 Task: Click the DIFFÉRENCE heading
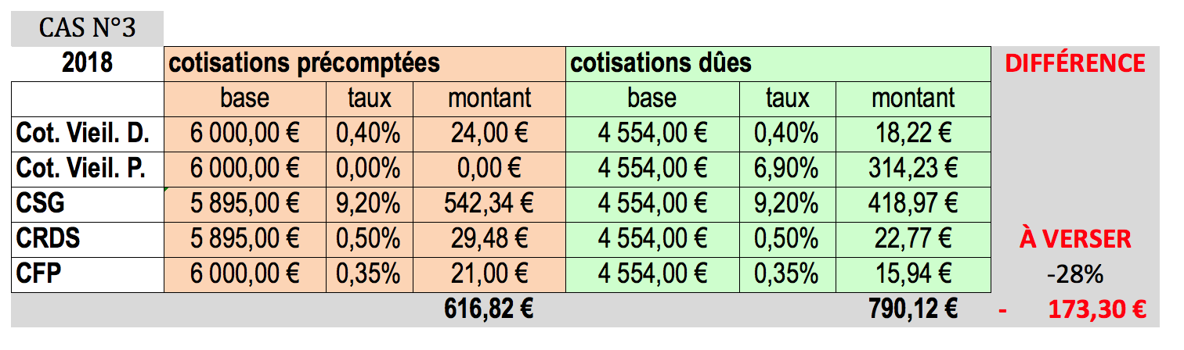coord(1074,63)
